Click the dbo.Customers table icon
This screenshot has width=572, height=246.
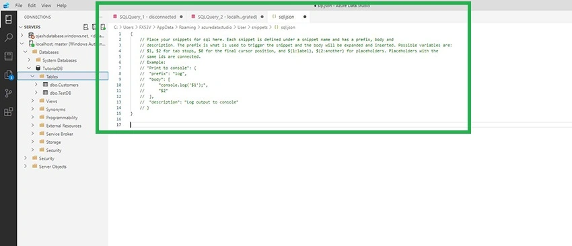coord(46,85)
